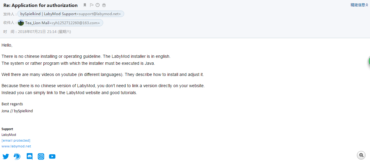Click the email subject Re: Application for authorization

click(40, 5)
